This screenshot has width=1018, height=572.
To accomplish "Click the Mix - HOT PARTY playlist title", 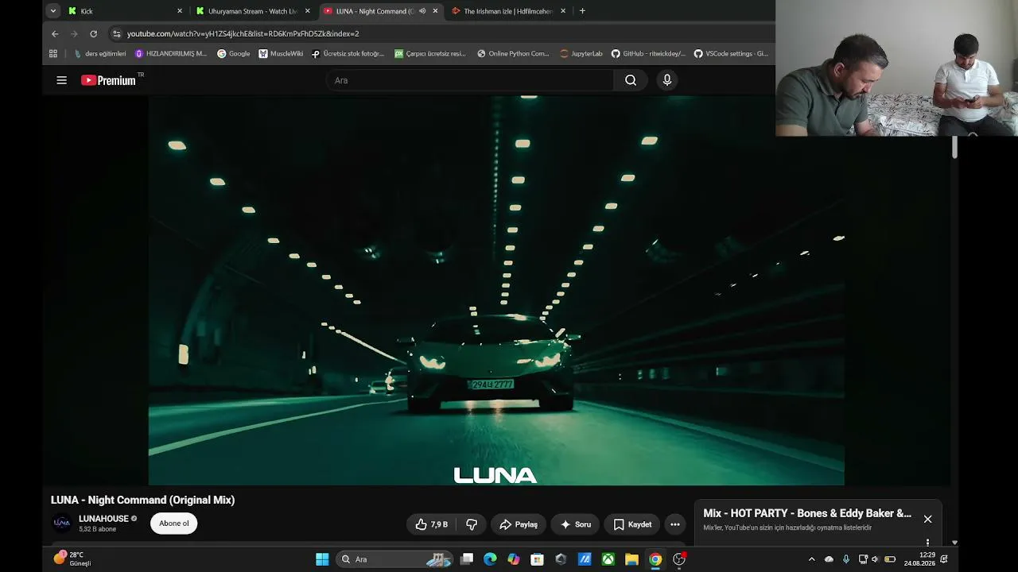I will [807, 513].
